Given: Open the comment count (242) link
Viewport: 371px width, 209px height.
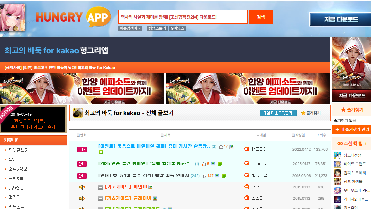Looking at the screenshot, I should tap(195, 176).
